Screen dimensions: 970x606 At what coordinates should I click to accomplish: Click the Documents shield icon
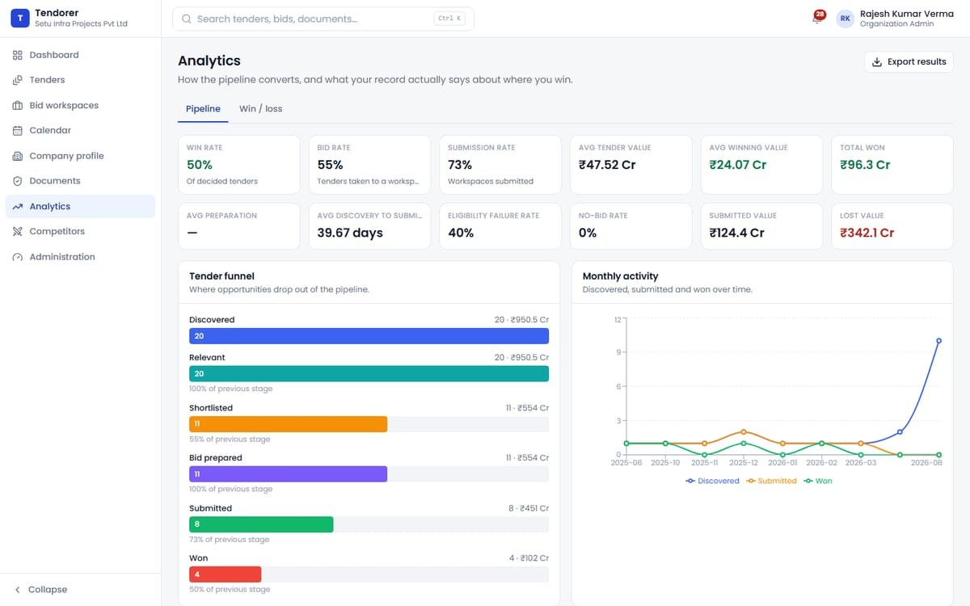[x=18, y=181]
